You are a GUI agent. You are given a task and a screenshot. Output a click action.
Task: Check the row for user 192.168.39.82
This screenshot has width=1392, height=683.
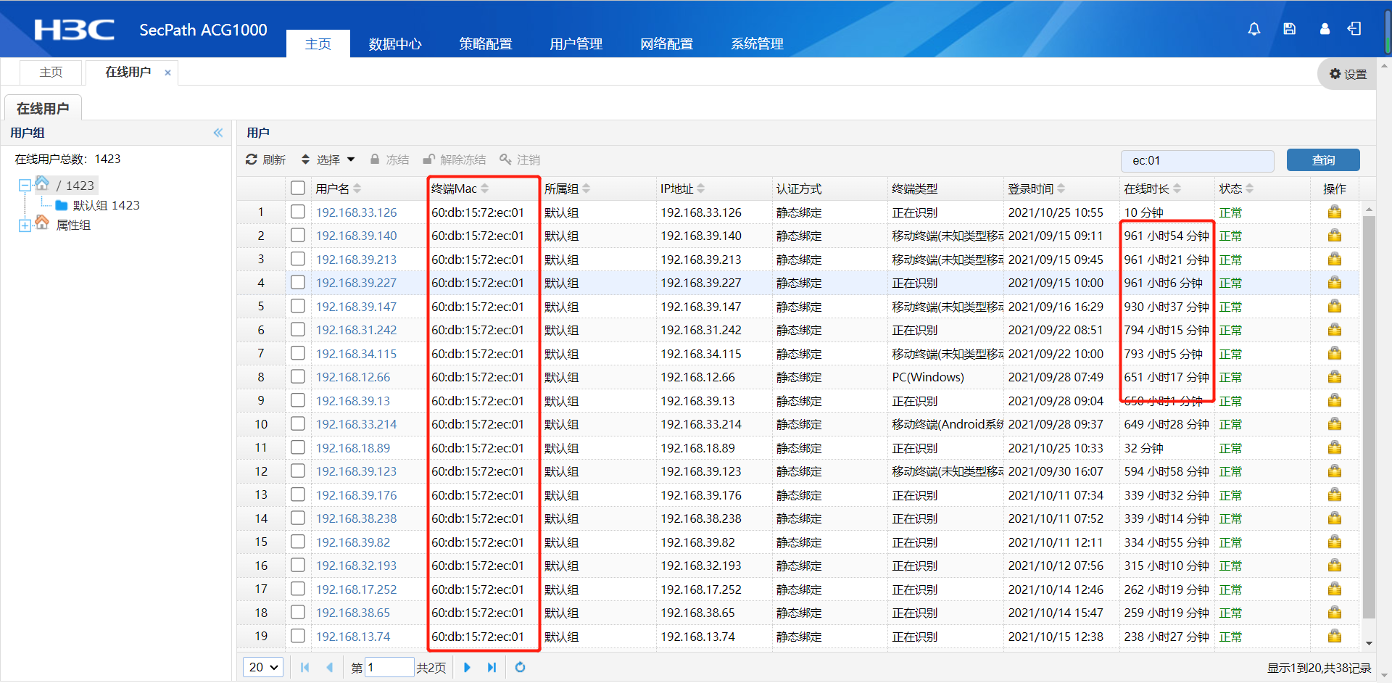pyautogui.click(x=297, y=542)
